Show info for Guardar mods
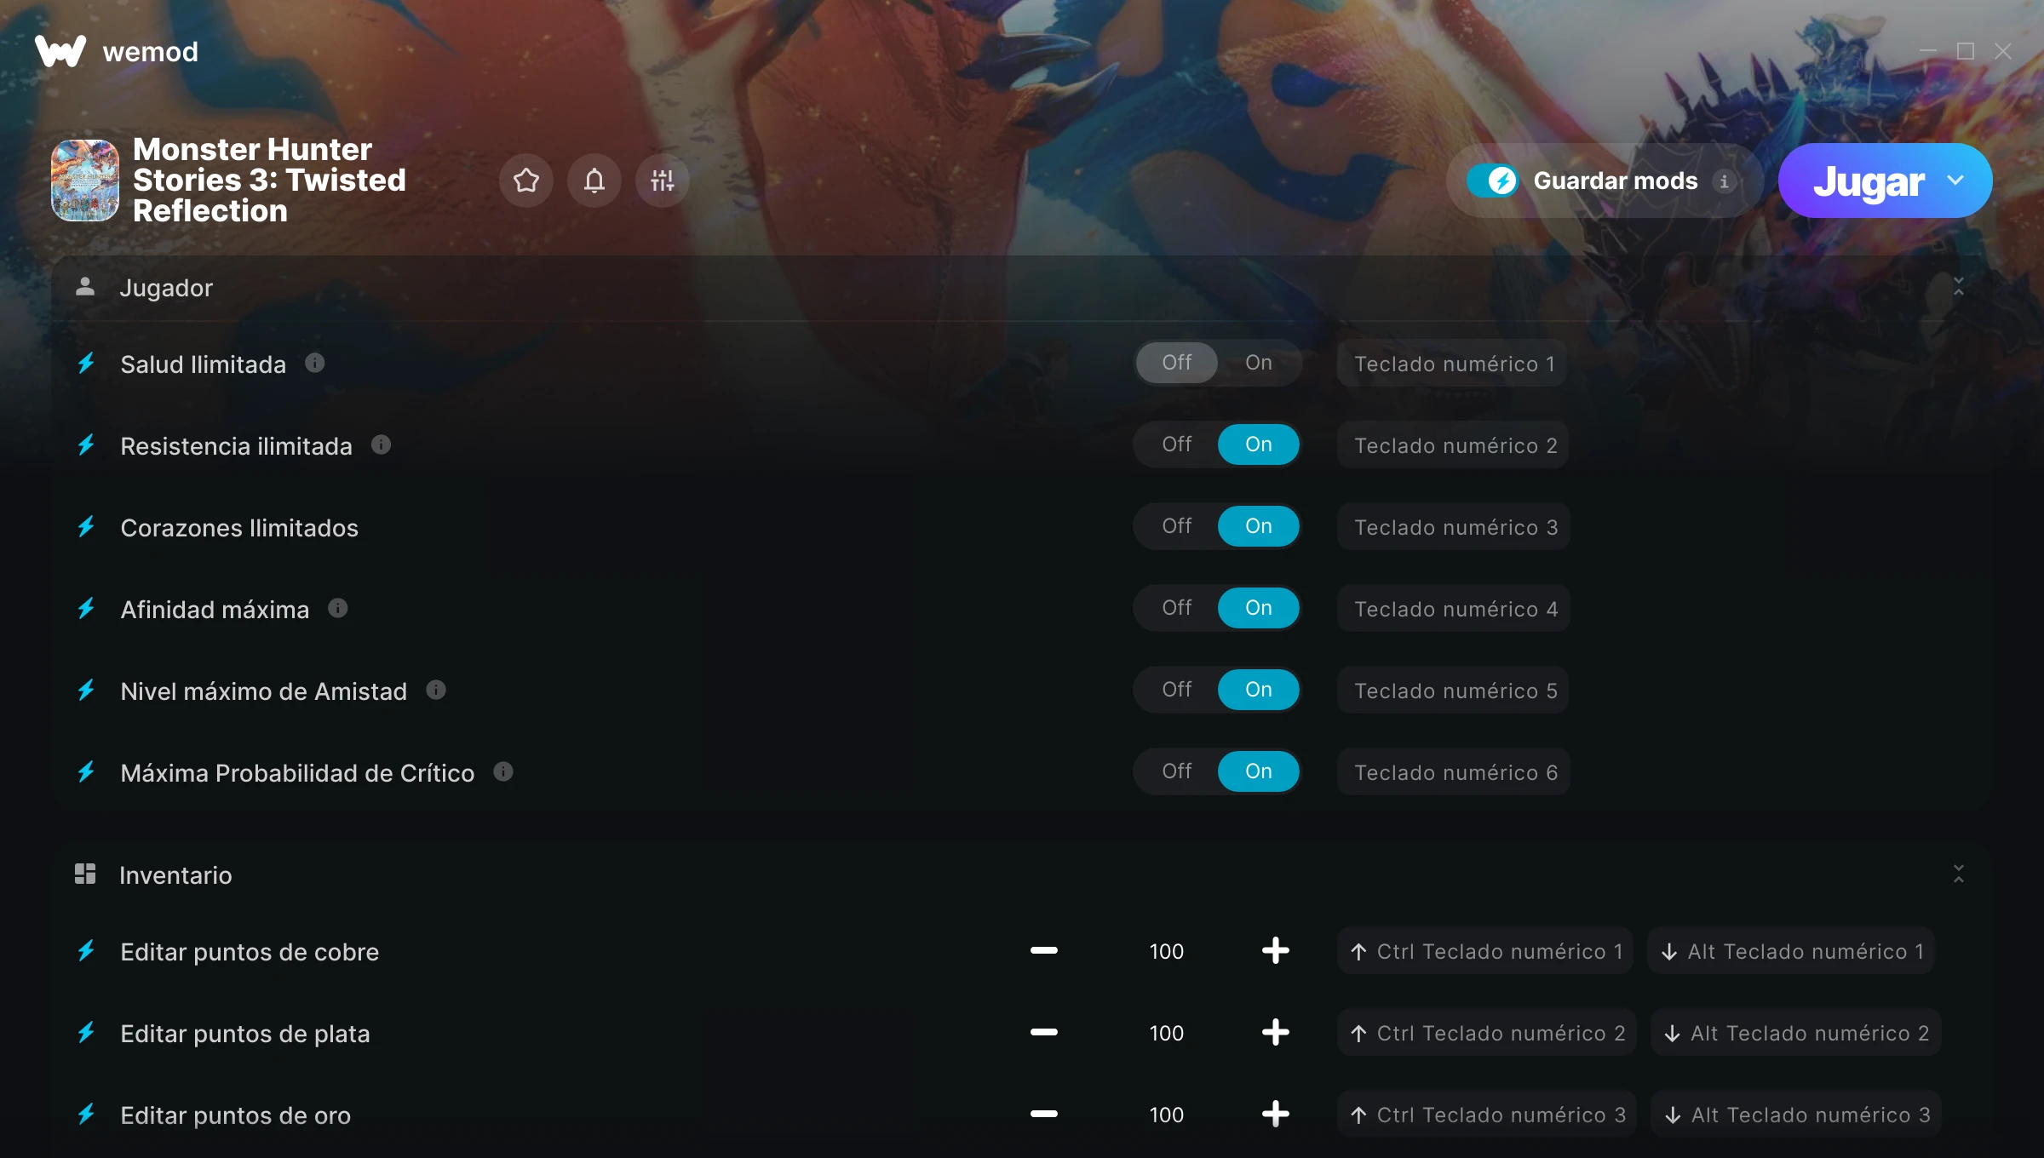Image resolution: width=2044 pixels, height=1158 pixels. click(x=1724, y=181)
